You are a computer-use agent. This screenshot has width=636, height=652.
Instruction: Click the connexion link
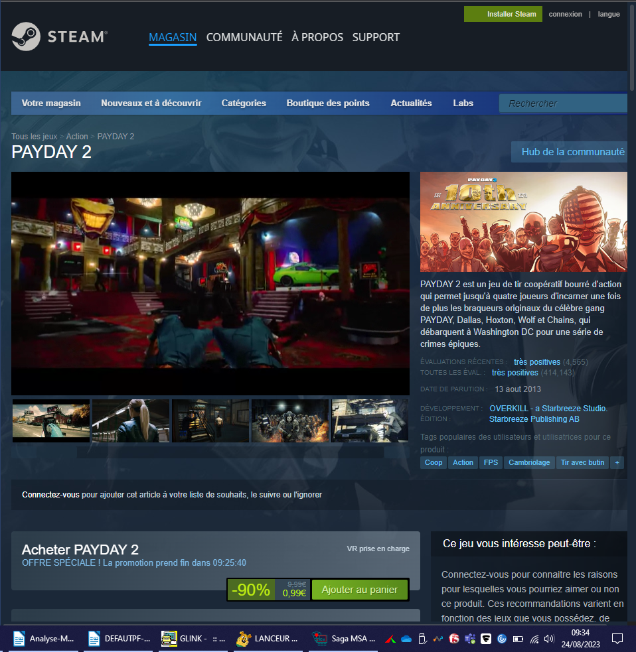click(565, 14)
